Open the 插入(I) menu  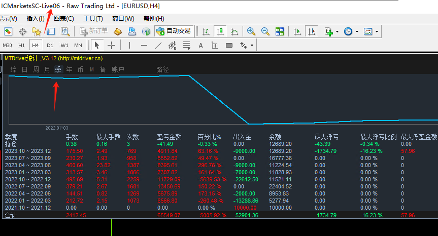36,19
